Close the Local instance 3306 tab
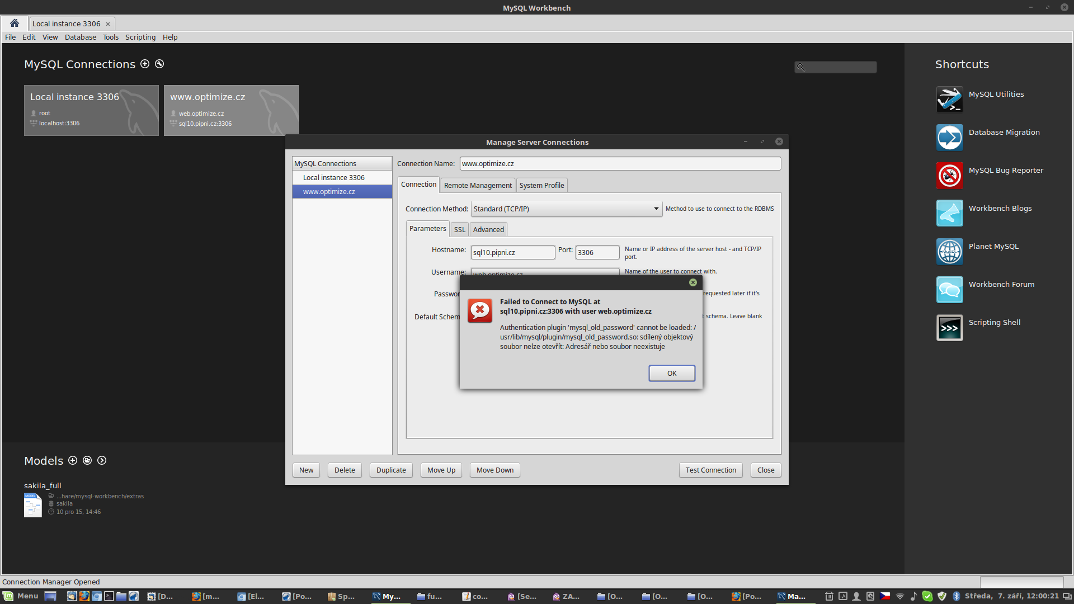The height and width of the screenshot is (604, 1074). click(108, 23)
